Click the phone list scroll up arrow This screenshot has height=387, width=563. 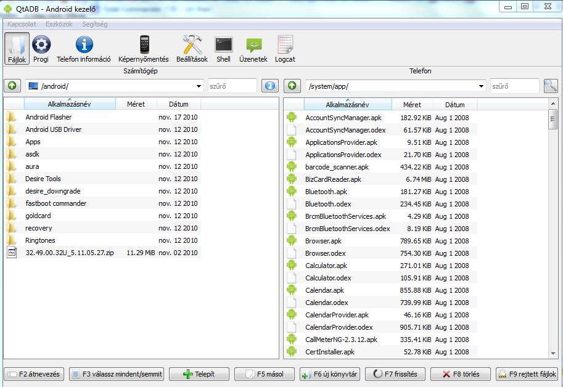[553, 104]
